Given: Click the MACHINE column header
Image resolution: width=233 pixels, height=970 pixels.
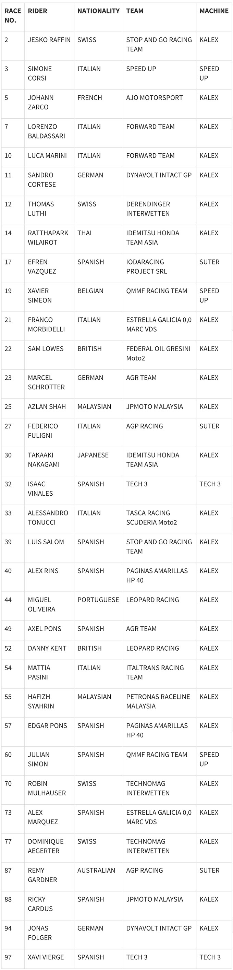Looking at the screenshot, I should pyautogui.click(x=214, y=17).
